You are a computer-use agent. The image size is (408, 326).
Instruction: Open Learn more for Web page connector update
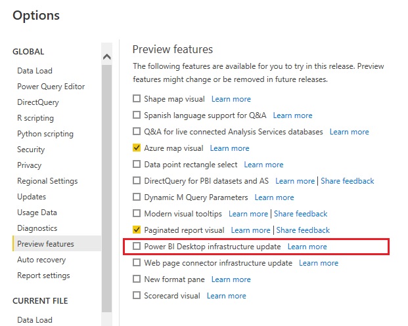click(x=319, y=262)
